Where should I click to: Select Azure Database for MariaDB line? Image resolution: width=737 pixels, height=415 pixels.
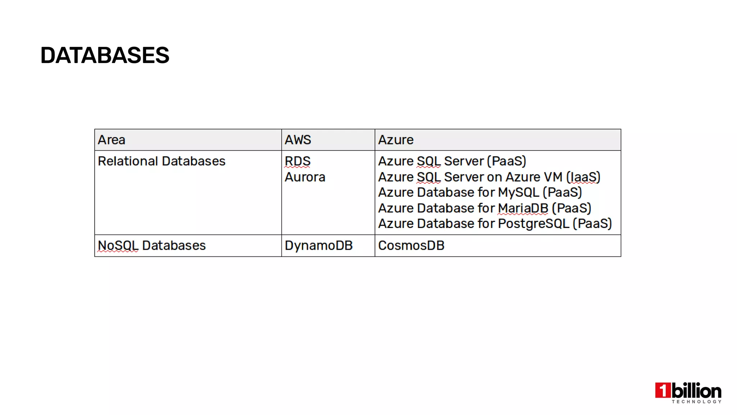click(485, 208)
